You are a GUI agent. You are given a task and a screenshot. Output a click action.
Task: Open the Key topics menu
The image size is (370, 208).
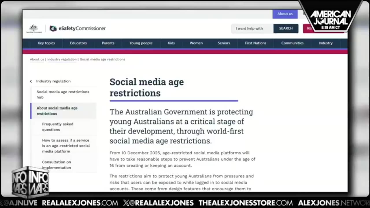click(46, 43)
